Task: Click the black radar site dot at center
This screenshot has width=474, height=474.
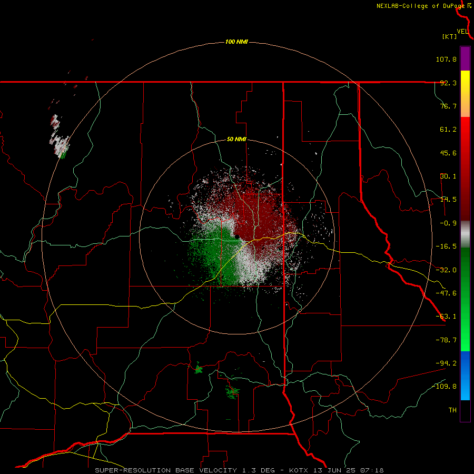Action: [x=237, y=236]
